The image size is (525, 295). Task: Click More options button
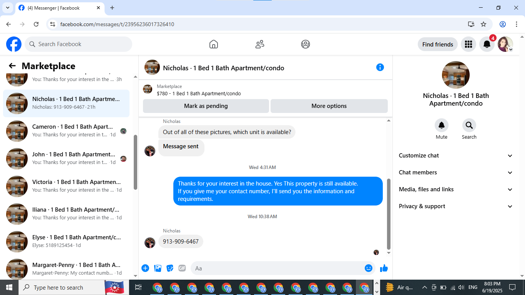[329, 106]
